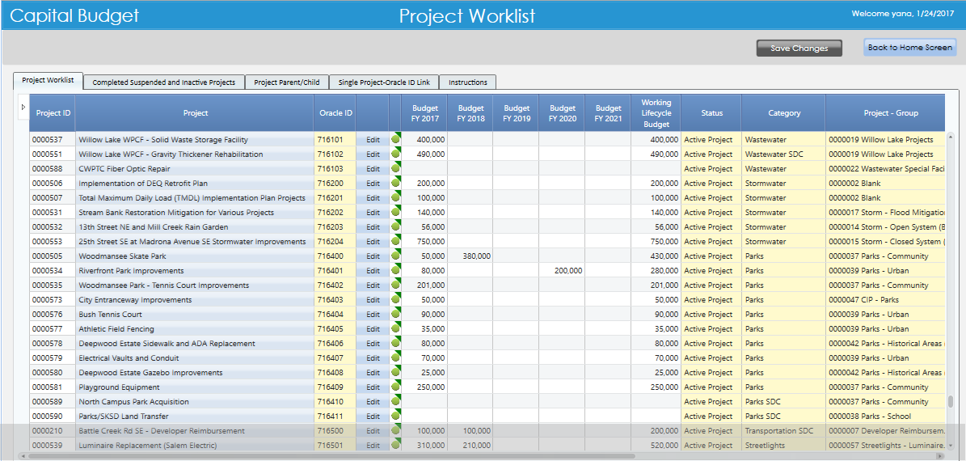Select Budget FY 2018 cell for Woodmansee Skate Park
966x461 pixels.
[x=470, y=256]
